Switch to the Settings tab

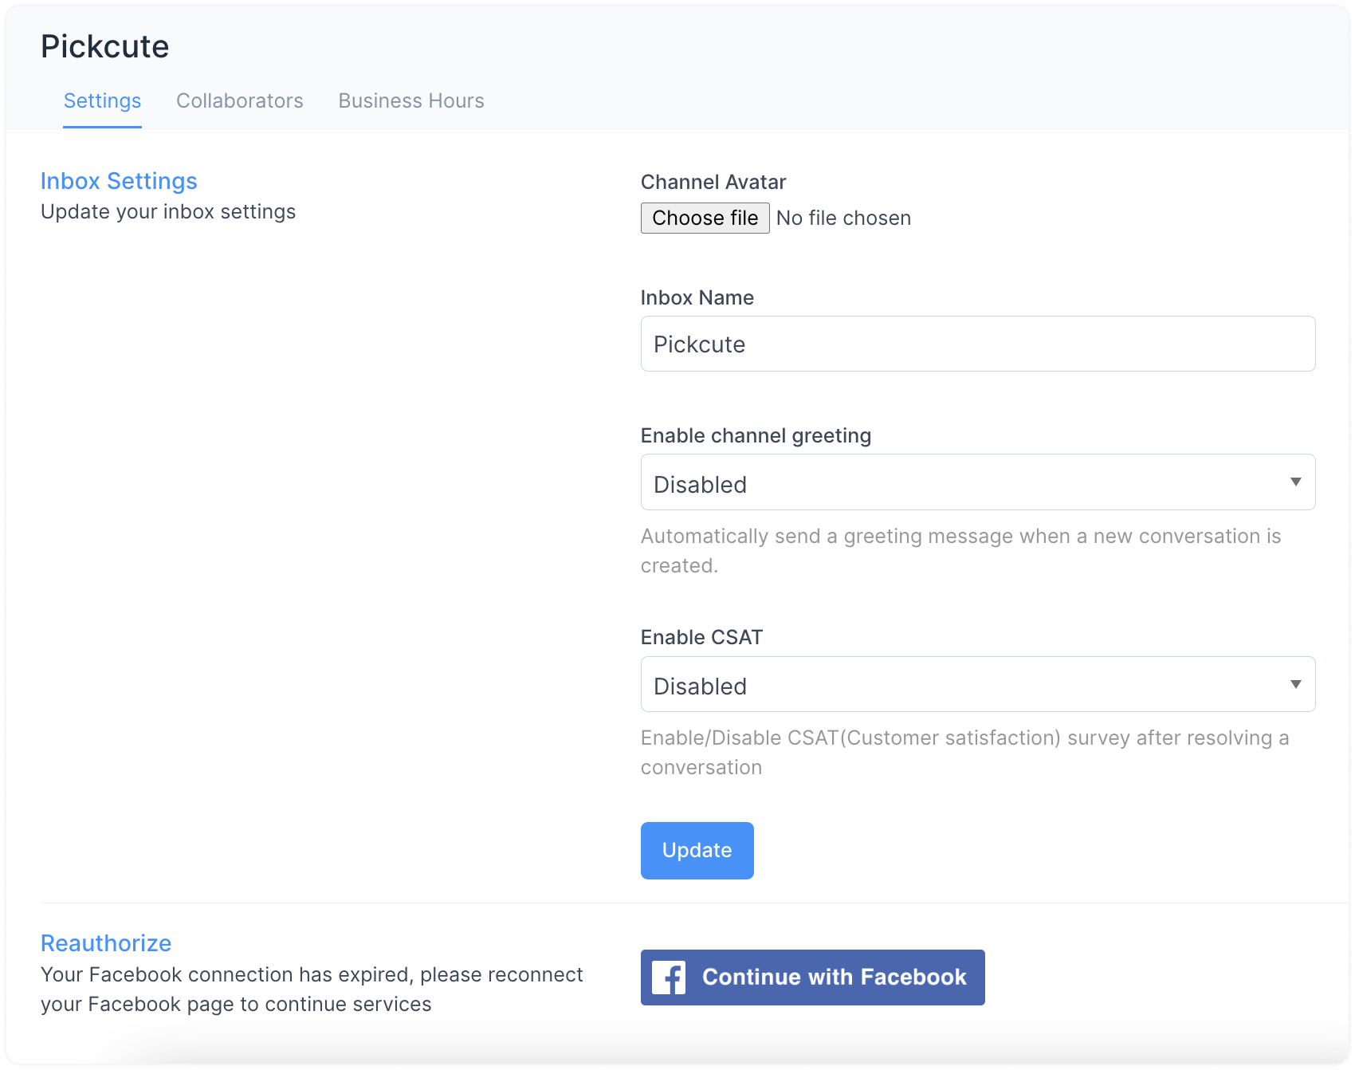[102, 101]
